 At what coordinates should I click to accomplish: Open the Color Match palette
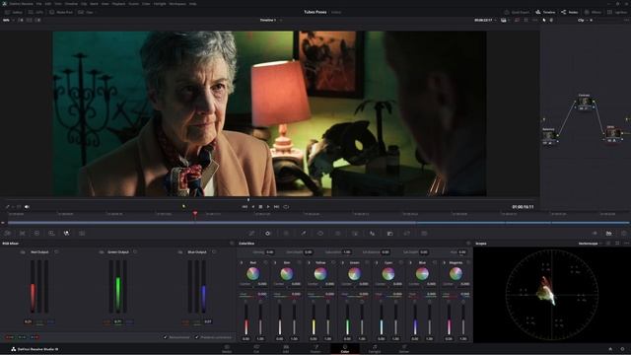22,233
